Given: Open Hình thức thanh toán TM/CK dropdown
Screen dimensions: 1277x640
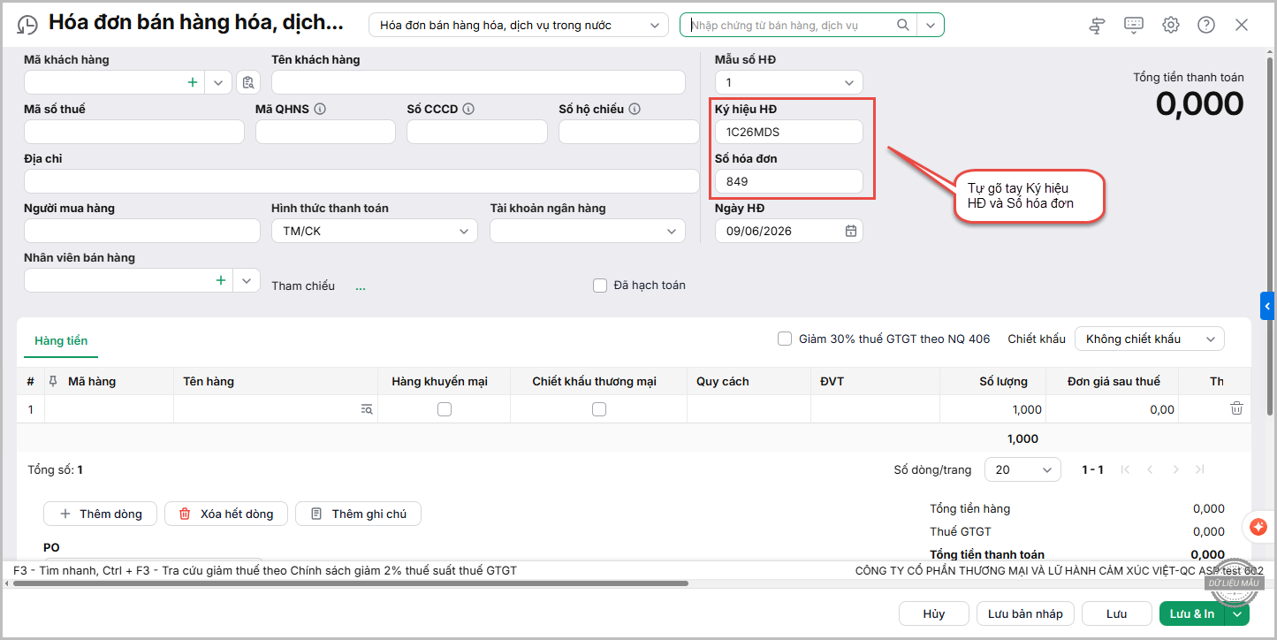Looking at the screenshot, I should pos(375,231).
